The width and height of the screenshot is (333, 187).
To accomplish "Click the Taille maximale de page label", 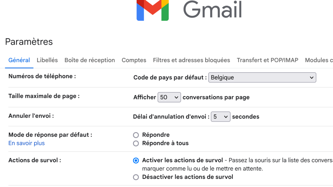I will [x=44, y=96].
